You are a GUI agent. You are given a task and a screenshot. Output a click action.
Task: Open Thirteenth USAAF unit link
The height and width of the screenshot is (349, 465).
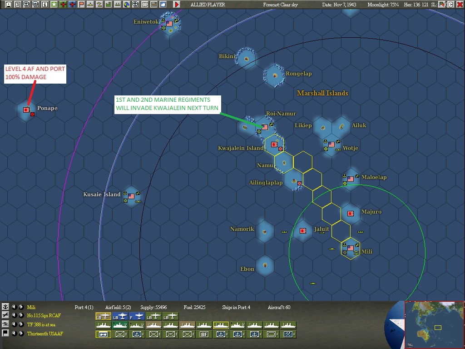point(45,334)
